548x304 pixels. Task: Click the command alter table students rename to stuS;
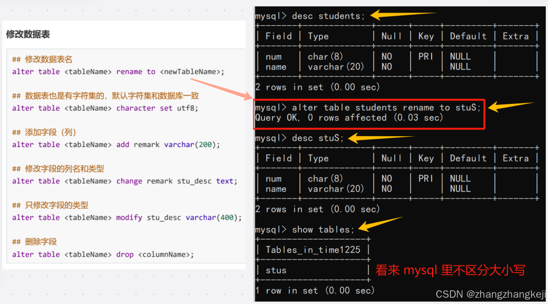(386, 107)
